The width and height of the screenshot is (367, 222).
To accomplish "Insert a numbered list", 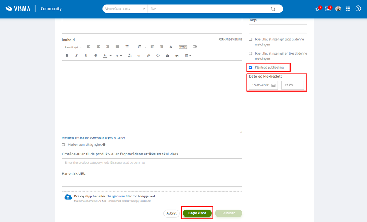I will (x=140, y=47).
